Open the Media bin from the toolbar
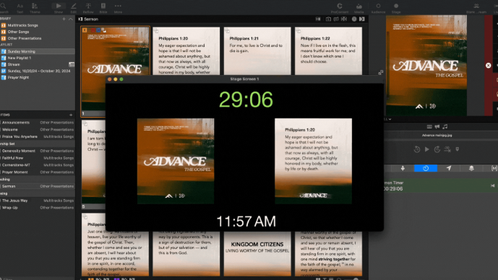This screenshot has width=498, height=280. (359, 8)
